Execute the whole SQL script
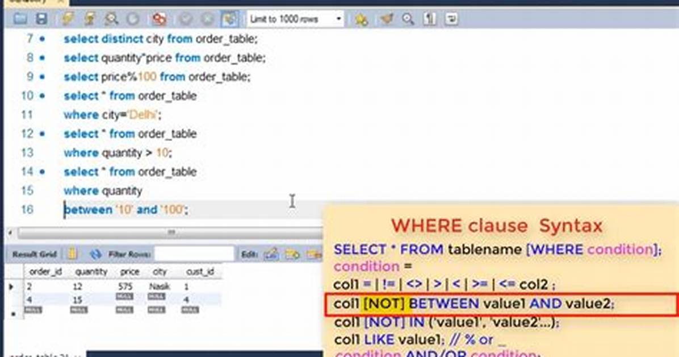 [x=68, y=19]
